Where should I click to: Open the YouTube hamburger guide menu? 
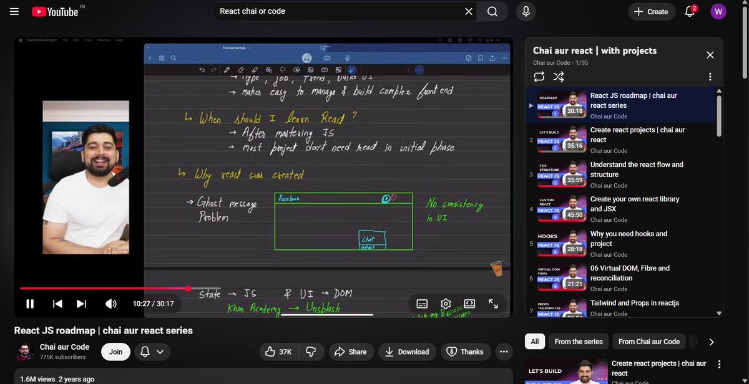click(x=14, y=11)
